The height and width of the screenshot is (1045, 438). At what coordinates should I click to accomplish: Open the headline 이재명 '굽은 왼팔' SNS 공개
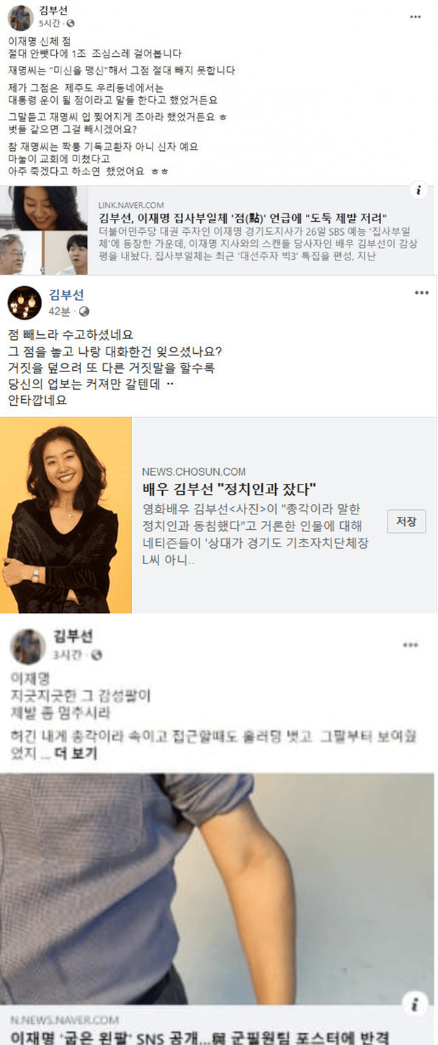tap(201, 1037)
